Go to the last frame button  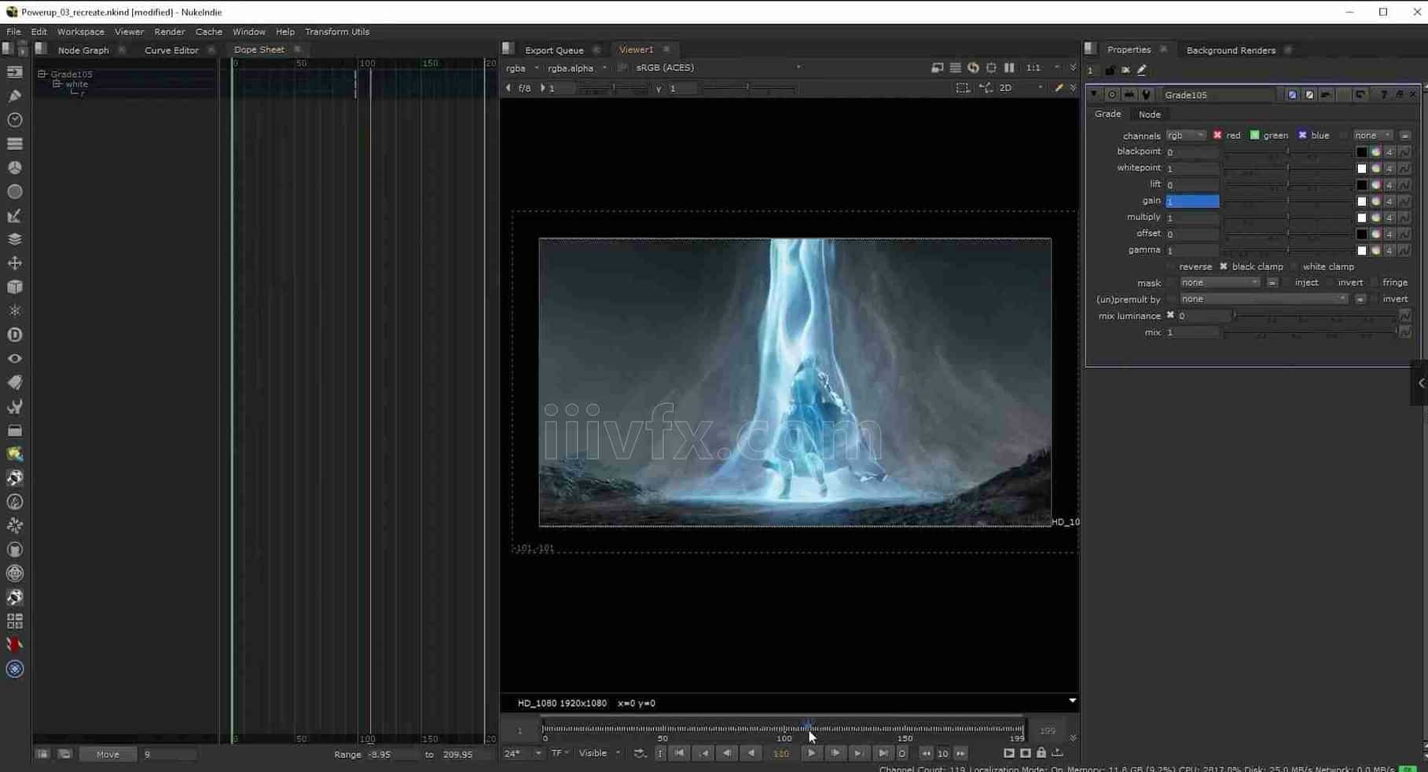click(x=883, y=753)
